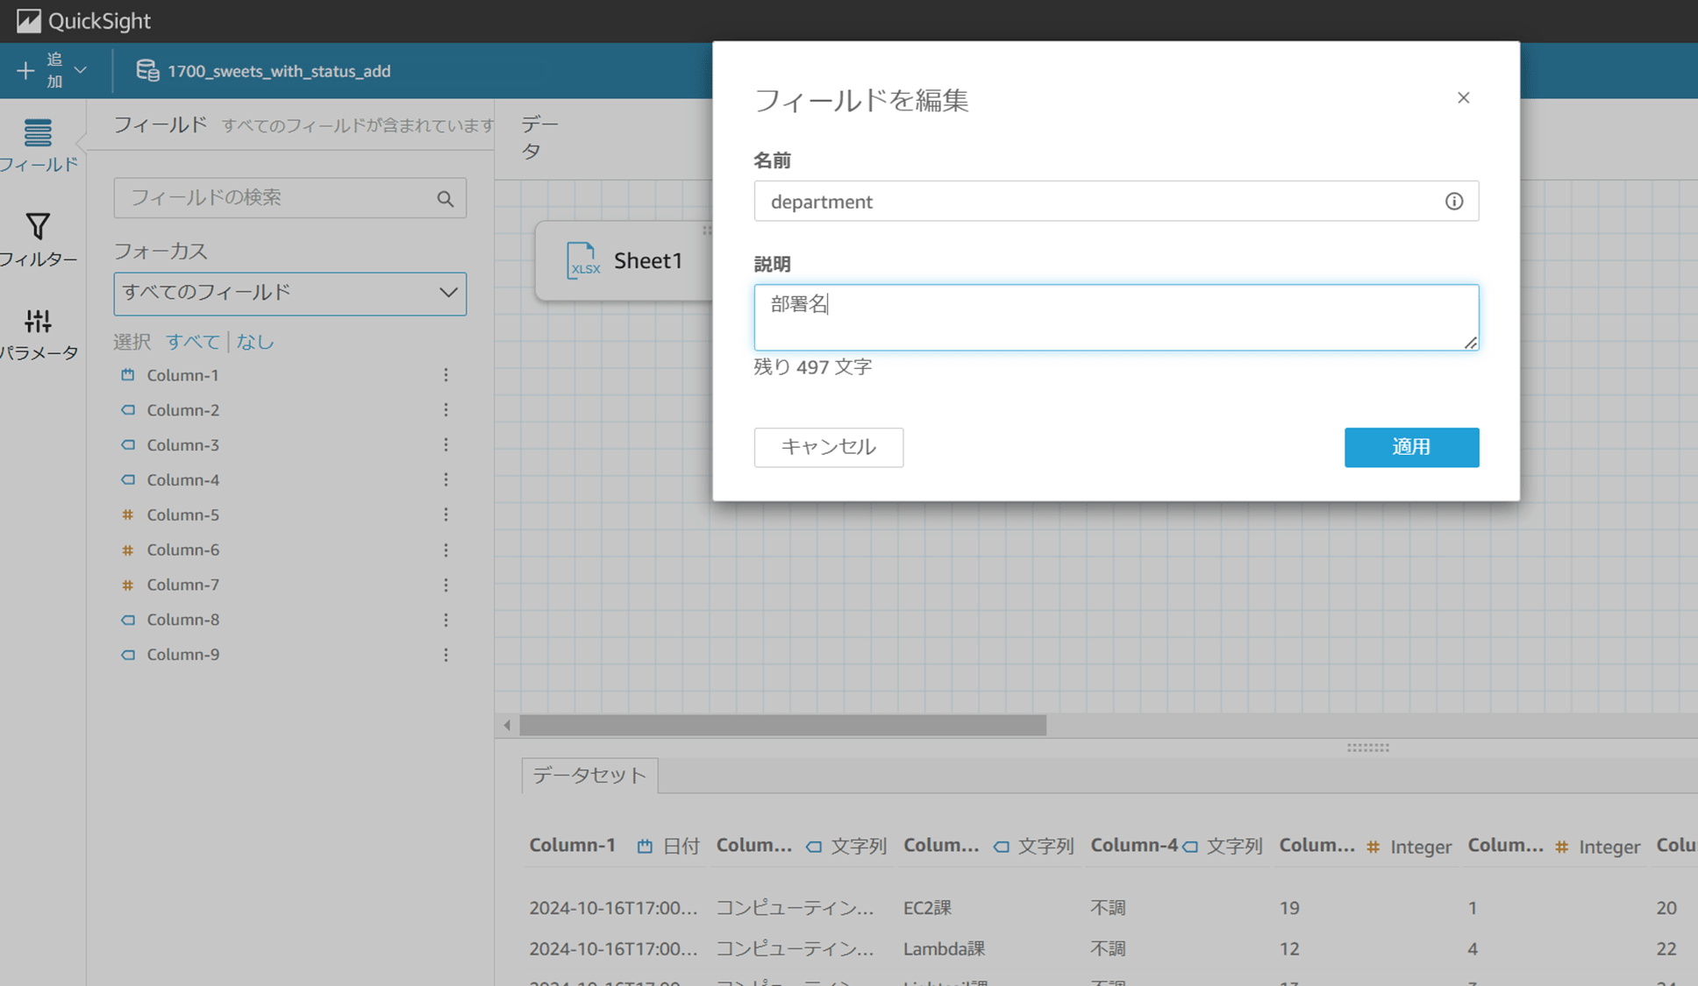Click the 名前 field containing department
This screenshot has height=986, width=1698.
pyautogui.click(x=1116, y=202)
